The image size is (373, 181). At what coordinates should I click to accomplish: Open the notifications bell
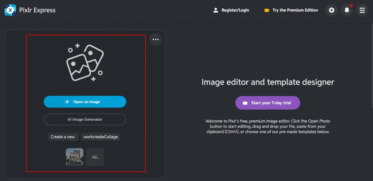347,10
